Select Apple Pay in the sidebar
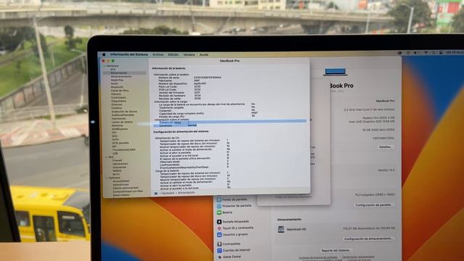Image resolution: width=464 pixels, height=261 pixels. point(117,80)
